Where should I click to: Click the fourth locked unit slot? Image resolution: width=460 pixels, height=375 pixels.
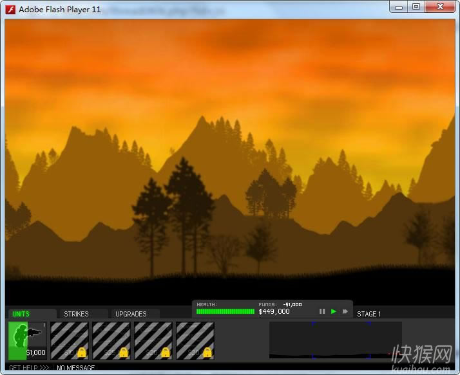pos(195,341)
